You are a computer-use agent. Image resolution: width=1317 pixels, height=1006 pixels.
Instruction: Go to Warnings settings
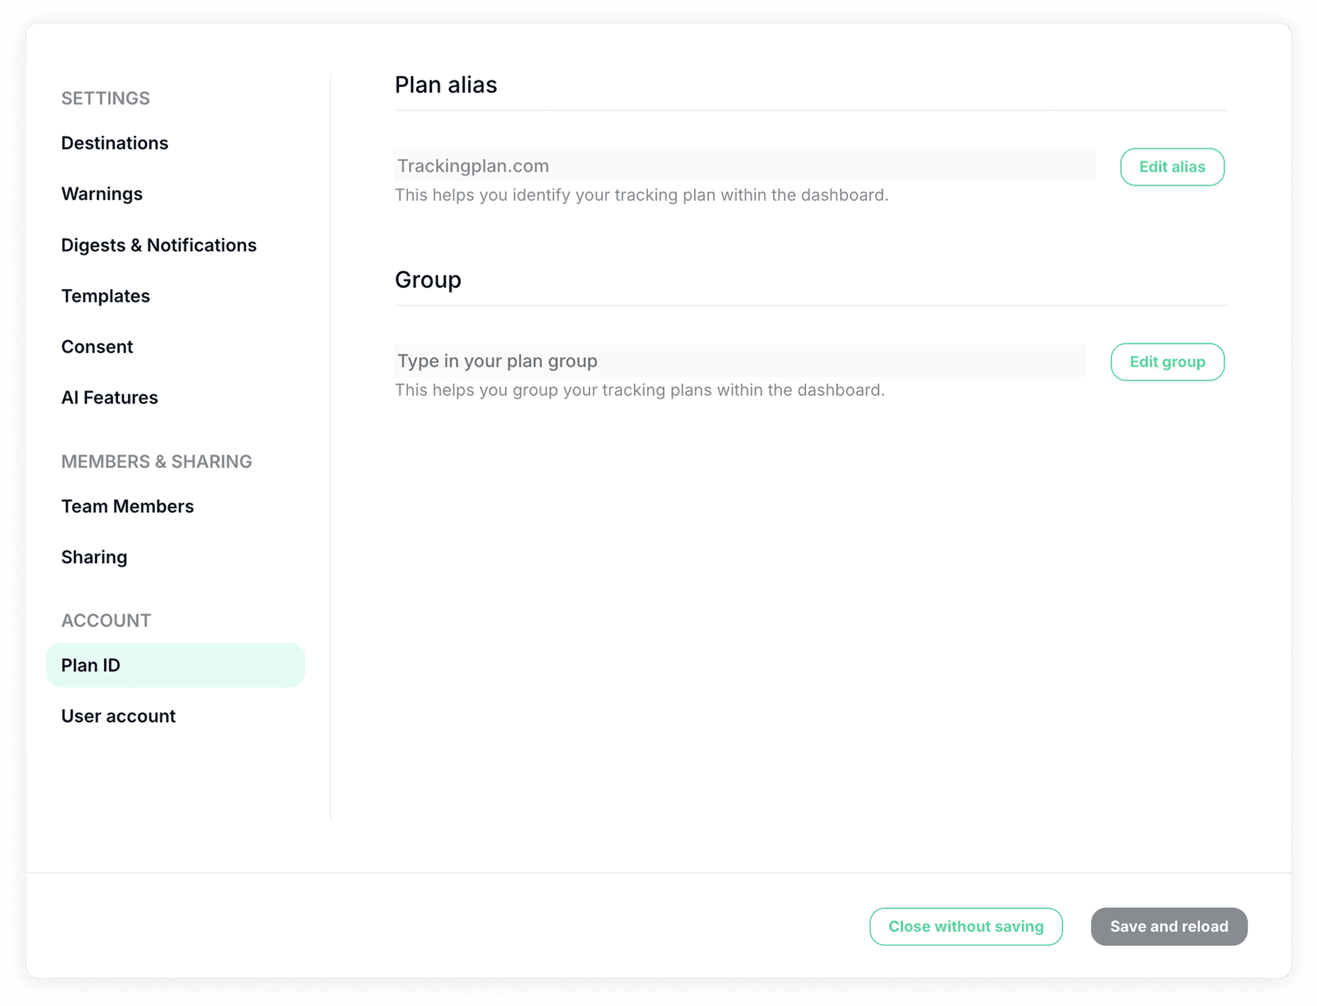tap(102, 194)
